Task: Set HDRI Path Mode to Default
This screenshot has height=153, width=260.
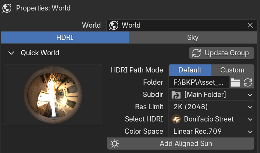Action: click(190, 70)
